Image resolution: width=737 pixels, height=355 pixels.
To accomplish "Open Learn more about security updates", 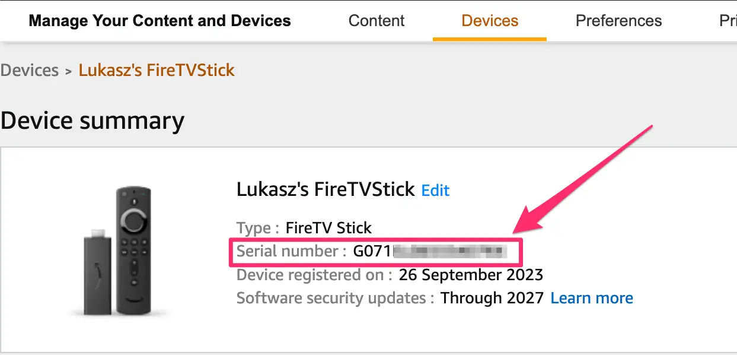I will point(592,298).
